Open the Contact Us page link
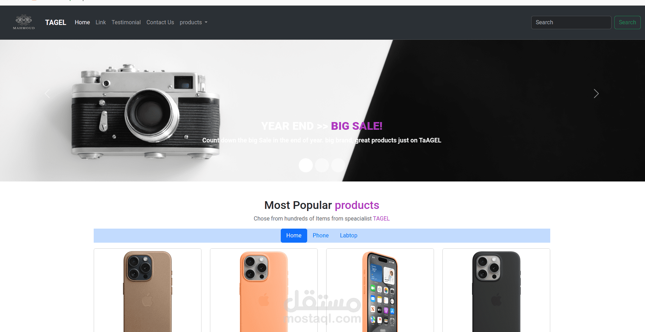645x332 pixels. point(160,22)
